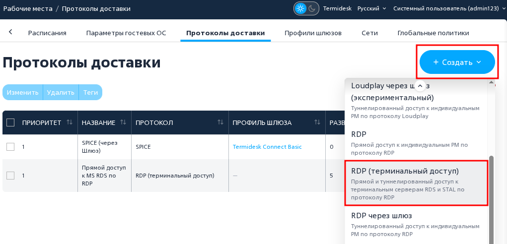Click value 0 in the SPICE row
The width and height of the screenshot is (507, 244).
(x=331, y=147)
